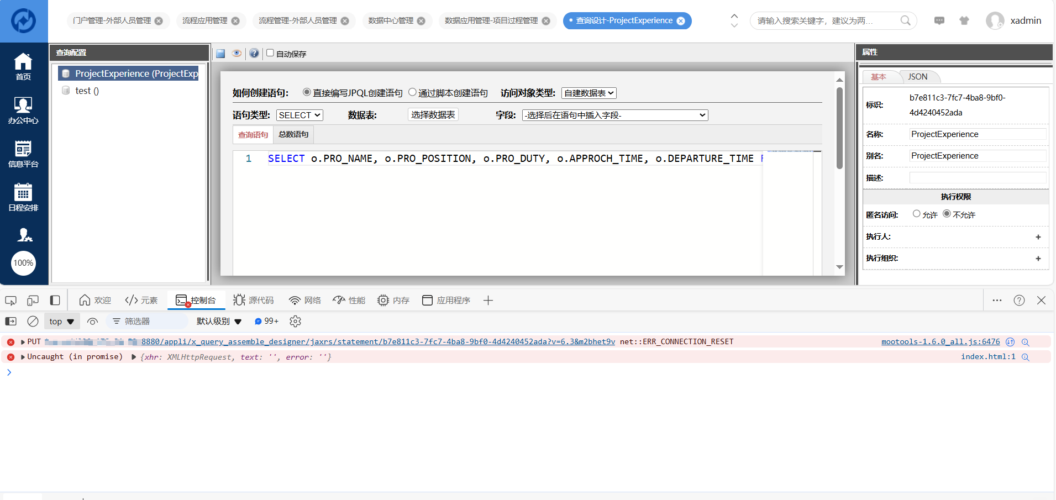This screenshot has width=1056, height=500.
Task: Open the 默认级别 log level dropdown
Action: tap(219, 322)
